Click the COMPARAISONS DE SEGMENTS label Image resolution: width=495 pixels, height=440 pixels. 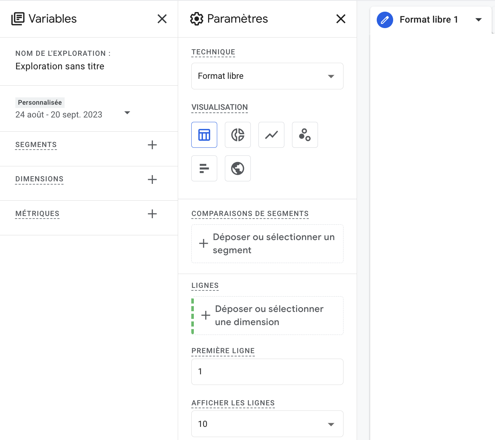[250, 214]
